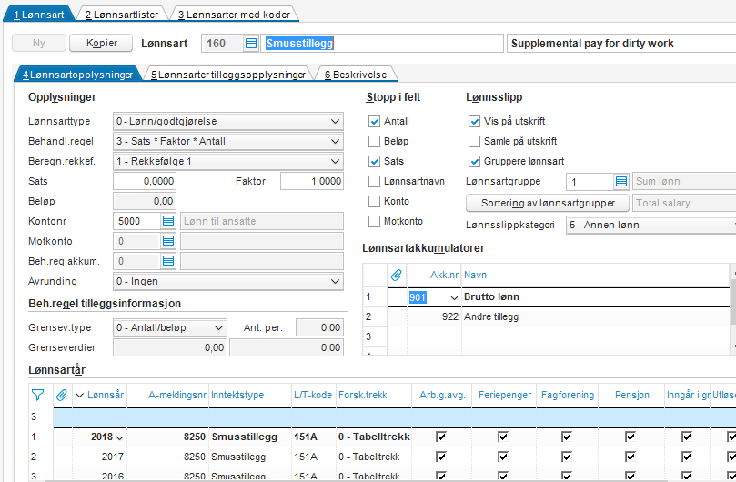Image resolution: width=736 pixels, height=482 pixels.
Task: Open lookup icon for Motkonto field
Action: click(168, 241)
